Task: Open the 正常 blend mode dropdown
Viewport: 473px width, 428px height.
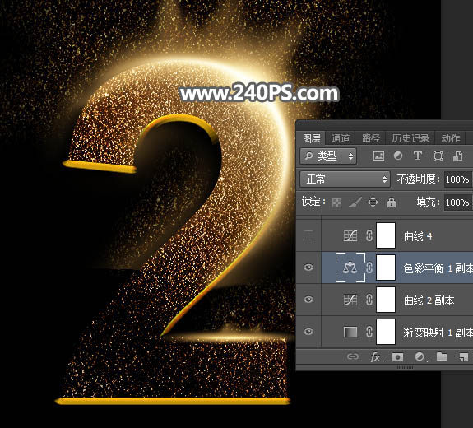Action: tap(345, 179)
